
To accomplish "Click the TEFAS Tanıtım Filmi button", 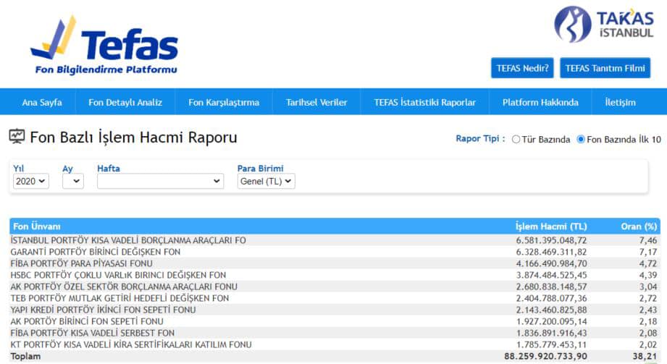I will click(605, 68).
